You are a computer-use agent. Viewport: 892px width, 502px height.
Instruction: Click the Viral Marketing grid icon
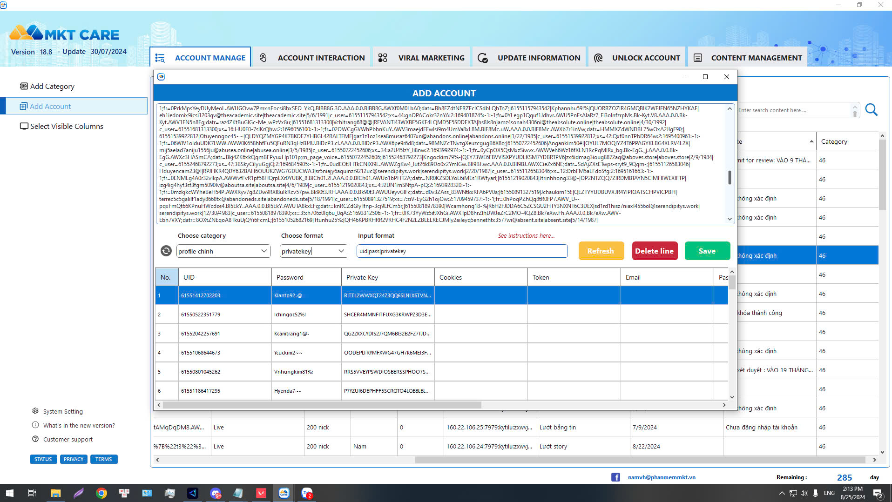[x=383, y=58]
